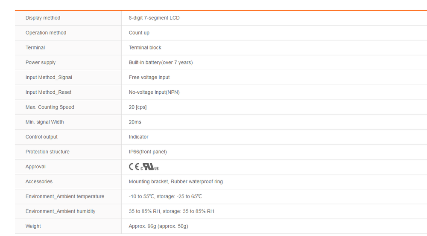Click the Power supply row label
427x236 pixels.
click(x=41, y=63)
